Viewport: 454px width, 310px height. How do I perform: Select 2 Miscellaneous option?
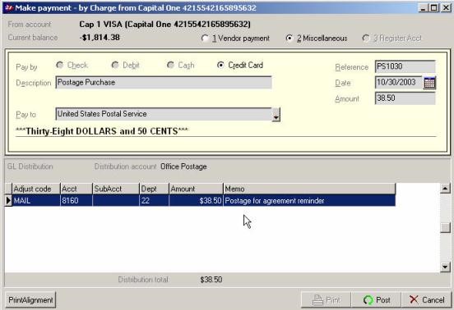(x=317, y=38)
